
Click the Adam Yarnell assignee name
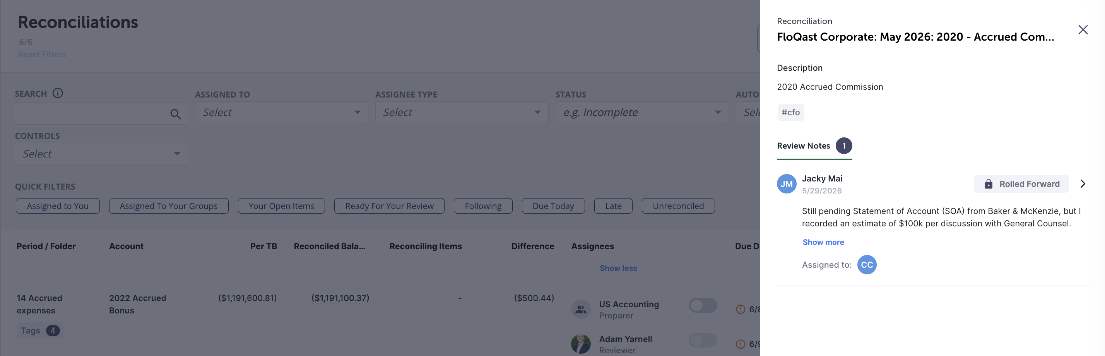[625, 339]
